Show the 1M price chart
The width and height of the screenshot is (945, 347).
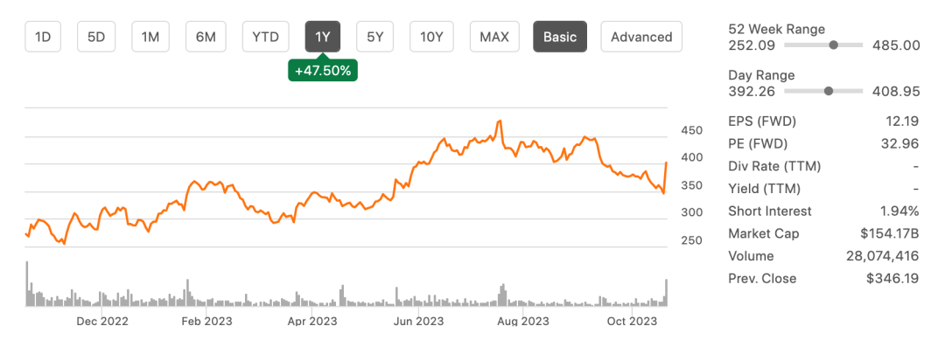pyautogui.click(x=150, y=37)
